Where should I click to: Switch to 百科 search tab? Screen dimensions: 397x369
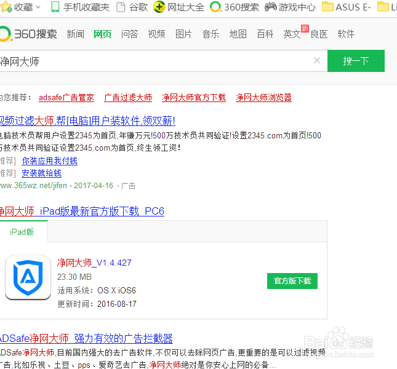click(x=265, y=34)
